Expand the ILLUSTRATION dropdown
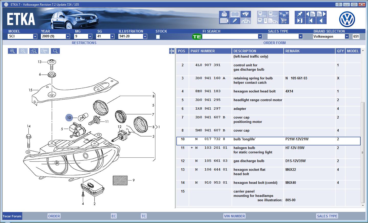 pos(145,37)
